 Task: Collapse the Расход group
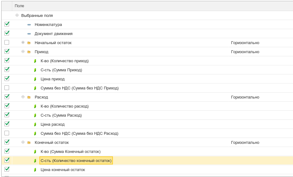pyautogui.click(x=23, y=97)
